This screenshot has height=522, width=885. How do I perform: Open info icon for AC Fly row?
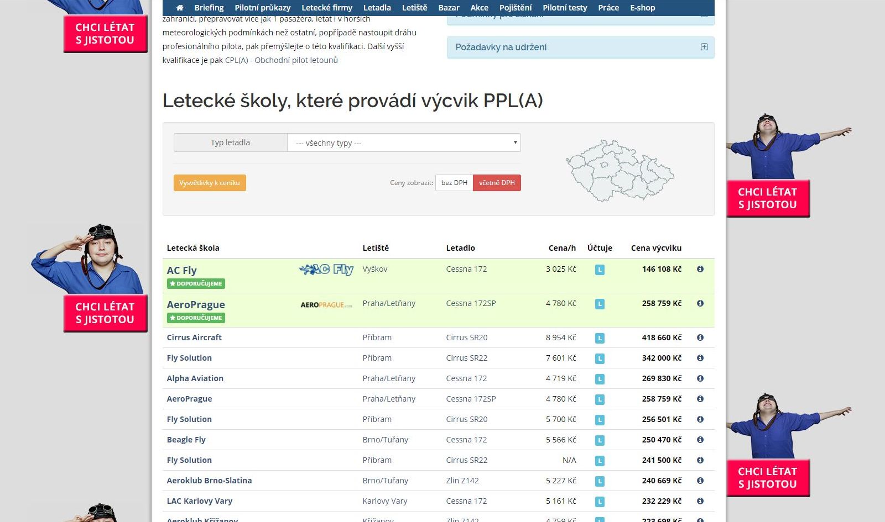[x=700, y=269]
